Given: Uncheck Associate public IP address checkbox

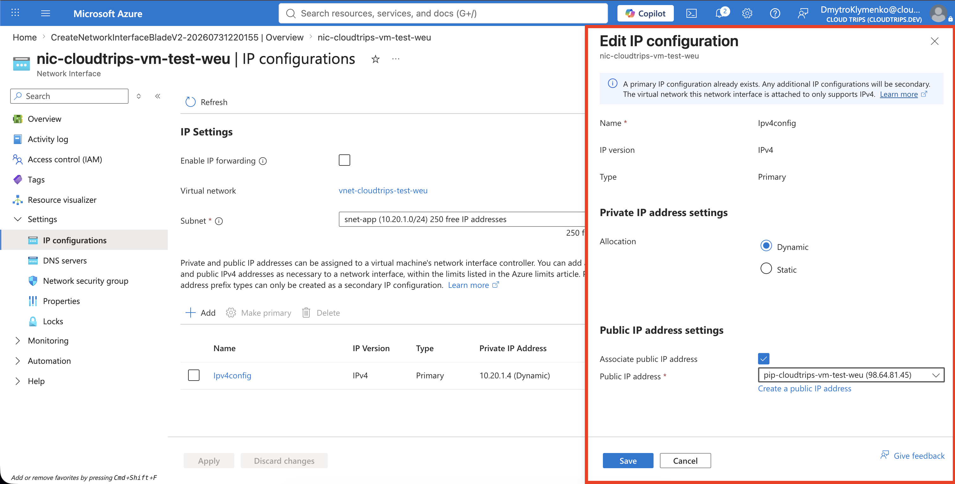Looking at the screenshot, I should click(x=763, y=358).
